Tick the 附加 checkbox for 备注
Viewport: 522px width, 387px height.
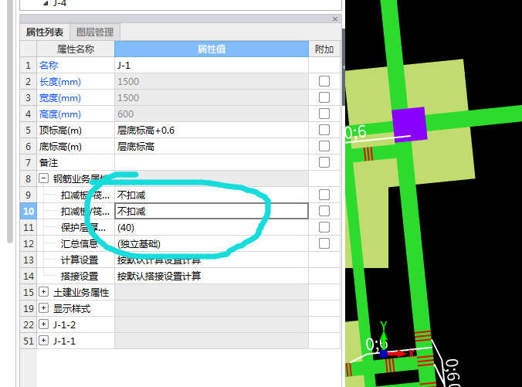tap(324, 162)
